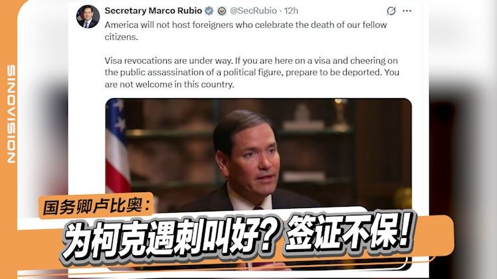
Task: Click the gray government seal badge
Action: pyautogui.click(x=222, y=11)
